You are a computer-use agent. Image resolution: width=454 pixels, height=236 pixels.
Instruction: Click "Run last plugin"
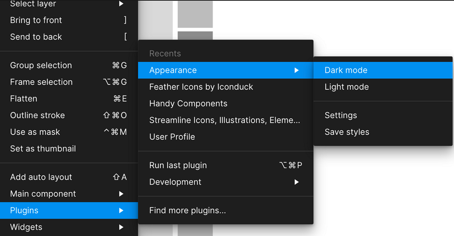coord(178,165)
